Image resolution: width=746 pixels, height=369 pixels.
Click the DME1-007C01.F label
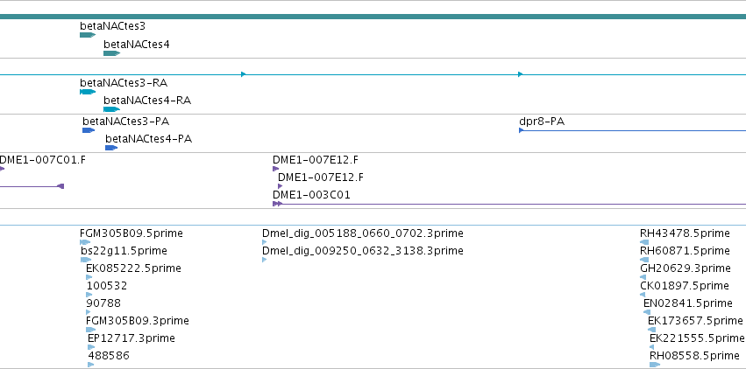[x=43, y=160]
